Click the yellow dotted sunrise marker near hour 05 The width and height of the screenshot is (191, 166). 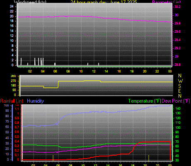pos(53,158)
